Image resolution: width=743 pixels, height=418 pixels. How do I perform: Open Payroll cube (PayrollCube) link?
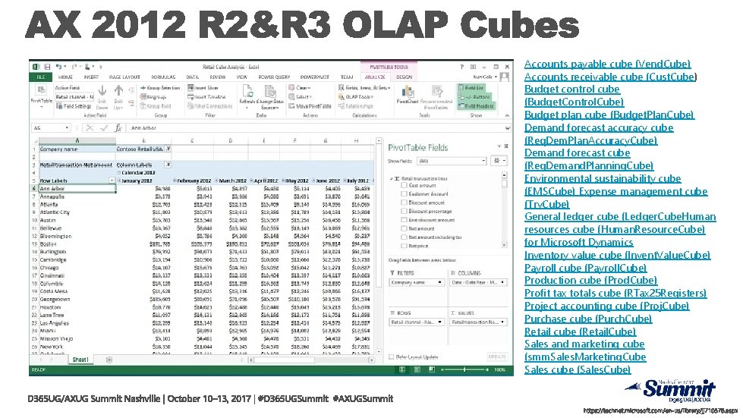pos(585,268)
